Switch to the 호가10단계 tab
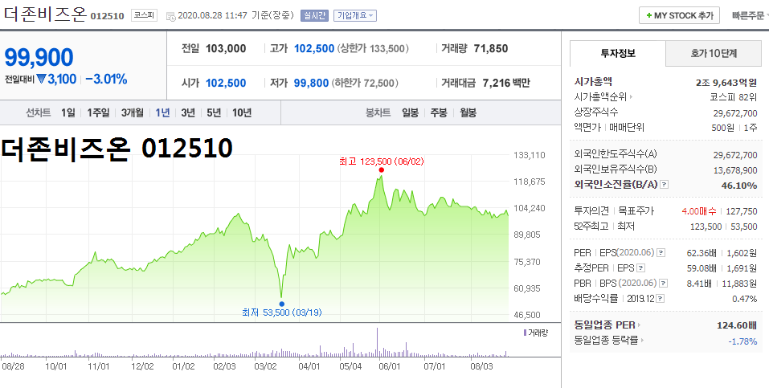769x388 pixels. 714,54
